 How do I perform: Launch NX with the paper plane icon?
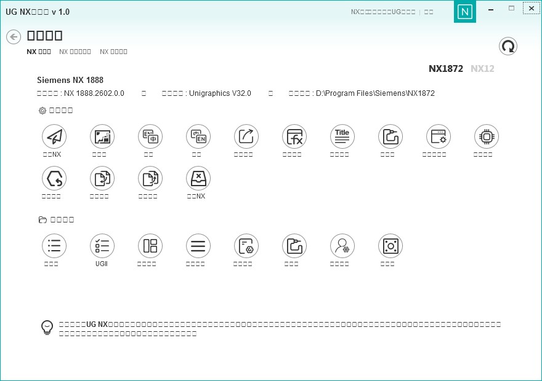(x=54, y=136)
